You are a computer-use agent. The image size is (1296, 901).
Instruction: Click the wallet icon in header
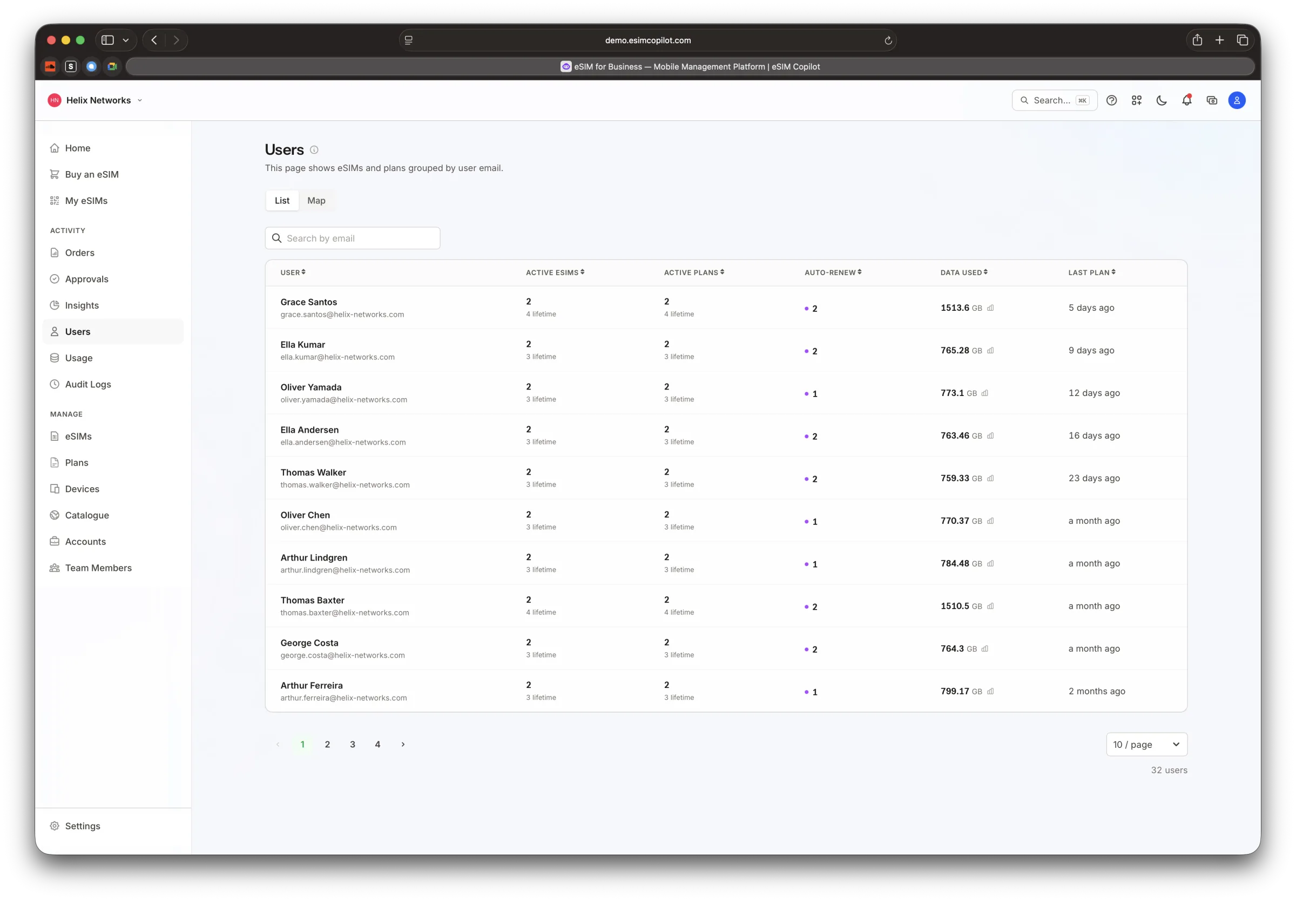point(1212,100)
